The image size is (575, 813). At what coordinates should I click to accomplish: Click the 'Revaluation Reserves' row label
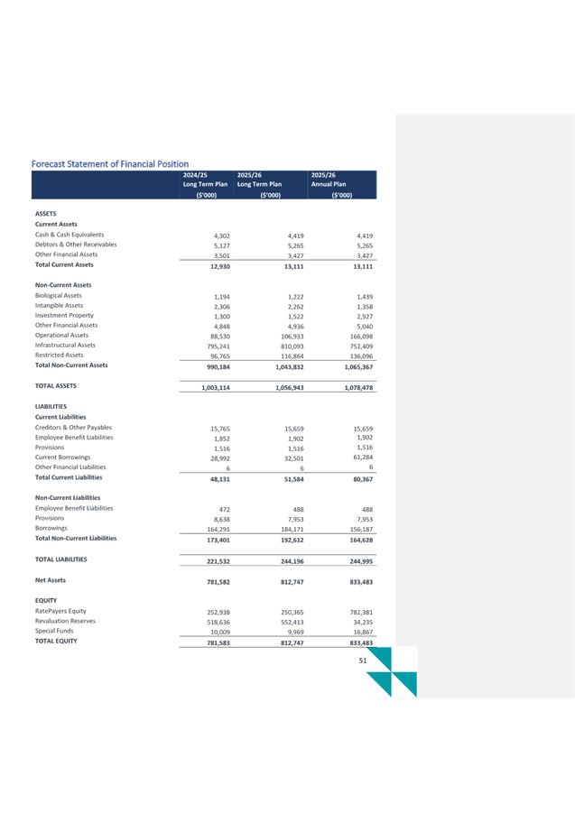pyautogui.click(x=65, y=621)
